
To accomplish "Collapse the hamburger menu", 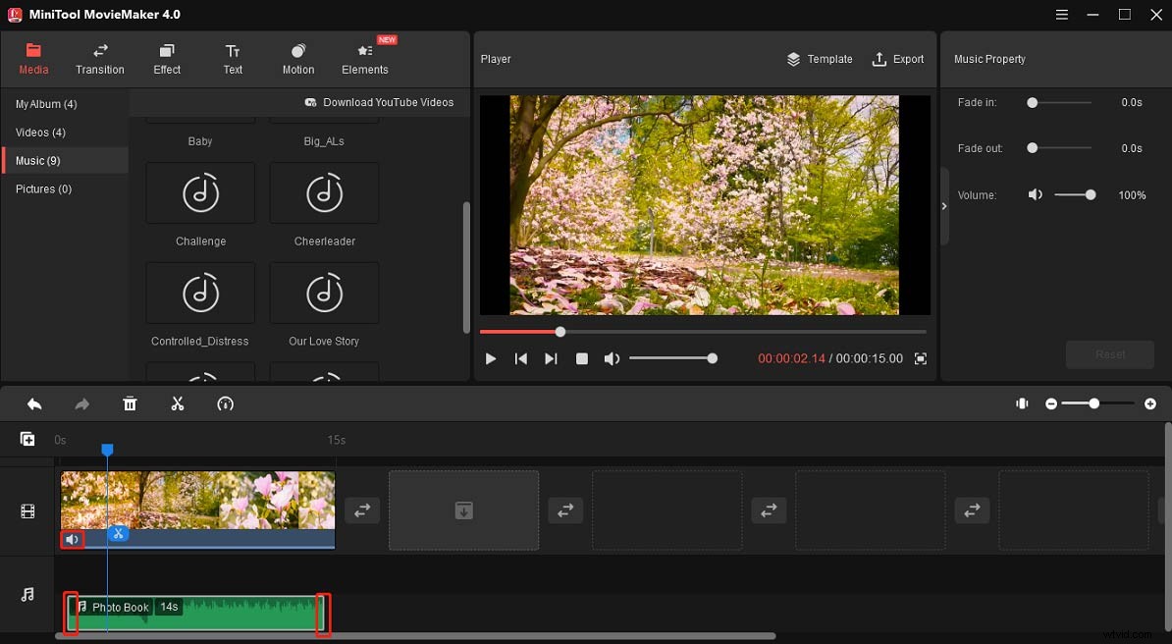I will coord(1061,15).
